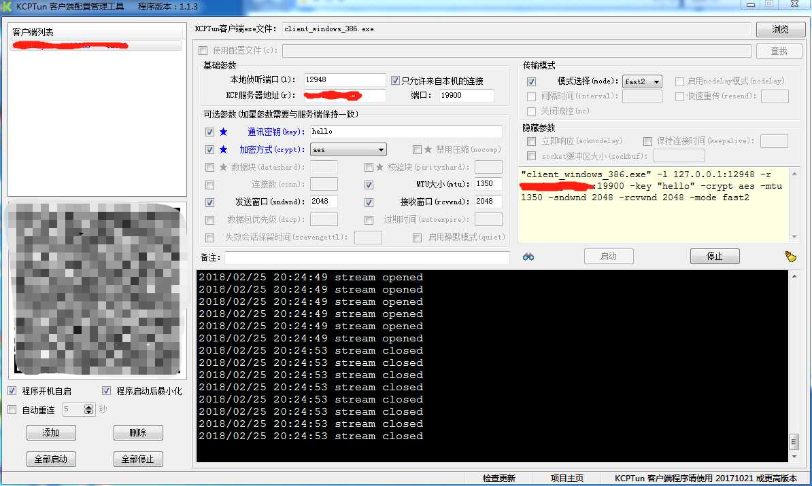The width and height of the screenshot is (812, 486).
Task: Click the 查找 button
Action: pos(779,51)
